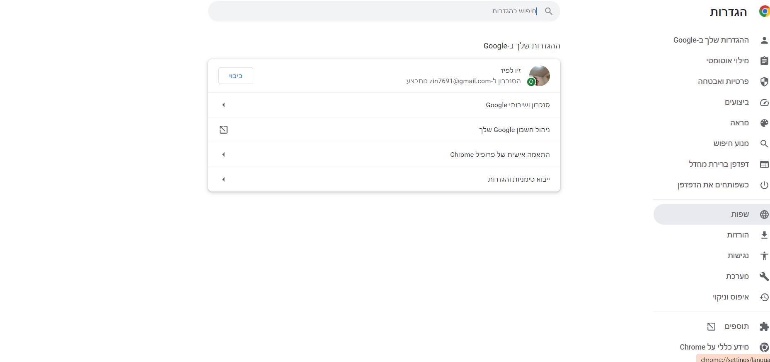The height and width of the screenshot is (362, 770).
Task: Click the search settings input field
Action: point(373,11)
